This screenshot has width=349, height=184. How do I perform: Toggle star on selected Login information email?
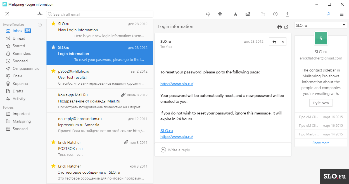[x=53, y=47]
